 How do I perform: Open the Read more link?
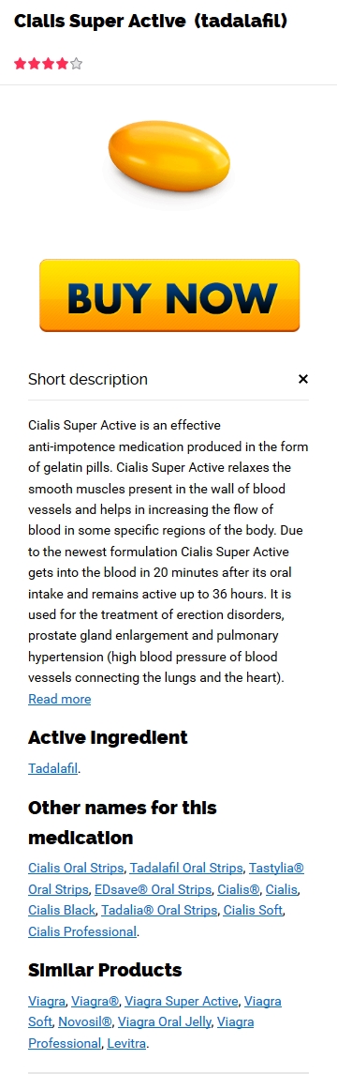tap(60, 699)
